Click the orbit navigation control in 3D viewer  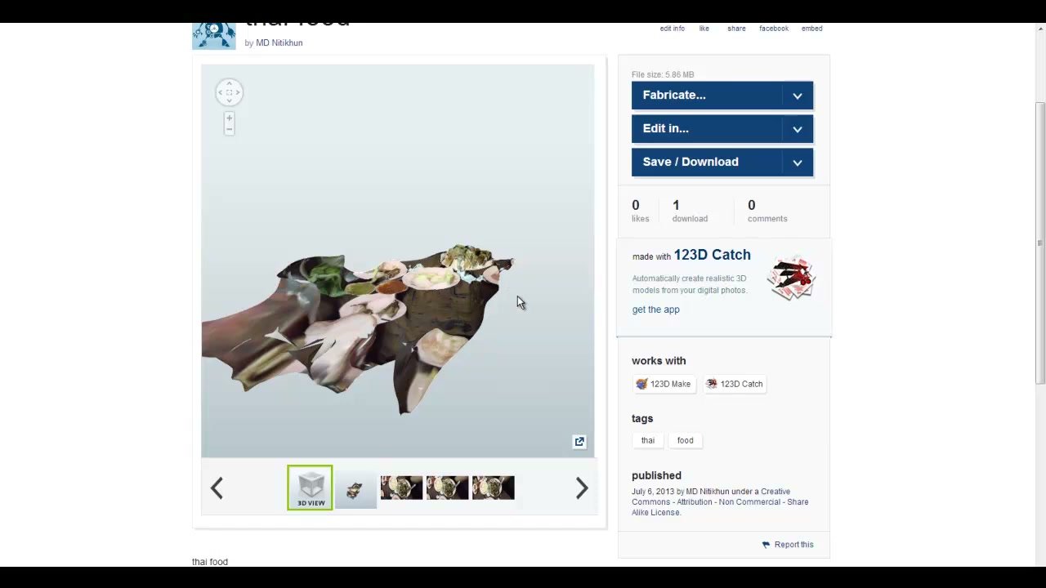pyautogui.click(x=229, y=92)
